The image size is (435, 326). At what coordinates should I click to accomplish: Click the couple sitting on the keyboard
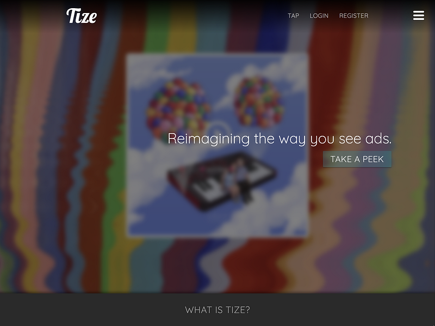[x=238, y=180]
